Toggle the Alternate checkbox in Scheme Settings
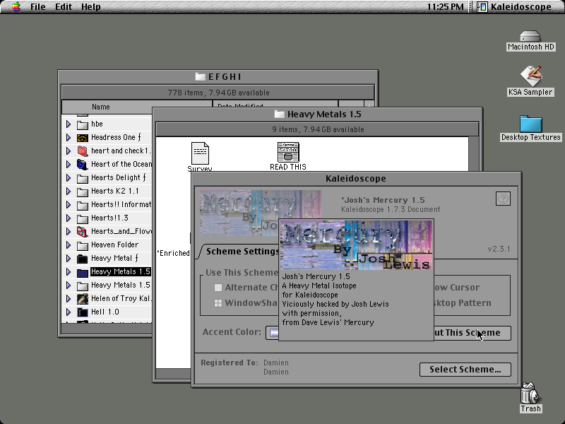Viewport: 565px width, 424px height. point(218,288)
